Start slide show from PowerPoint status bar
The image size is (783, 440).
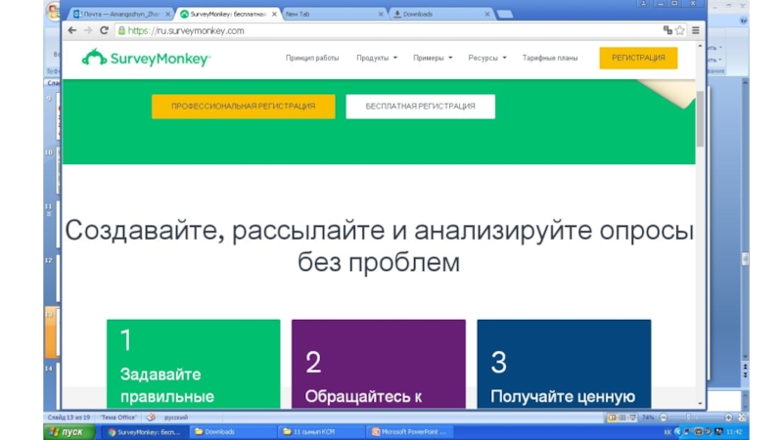pyautogui.click(x=632, y=418)
